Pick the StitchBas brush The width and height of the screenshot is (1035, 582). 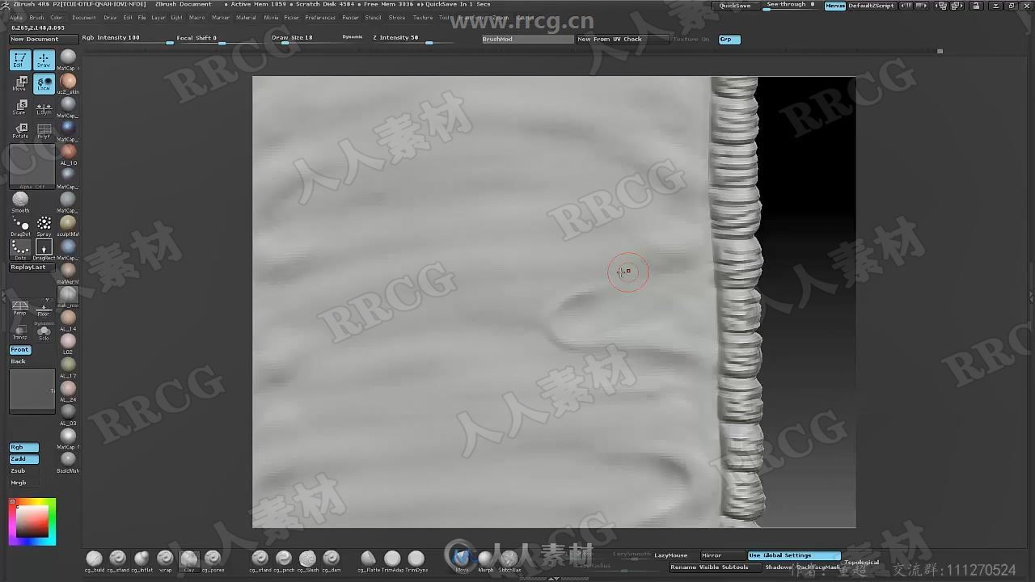(509, 561)
